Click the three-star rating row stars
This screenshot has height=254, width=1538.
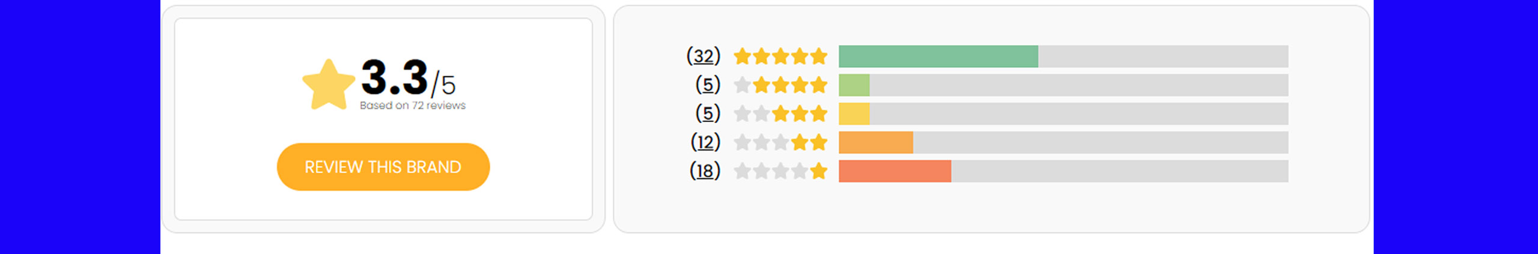click(780, 113)
